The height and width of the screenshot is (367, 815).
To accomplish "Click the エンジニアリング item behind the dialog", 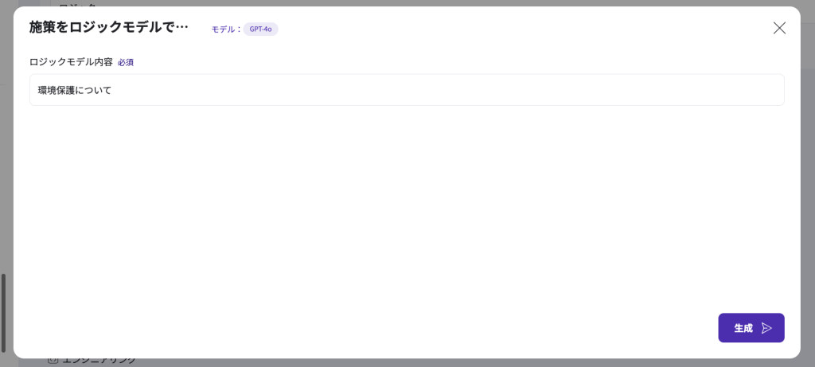I will (x=99, y=361).
